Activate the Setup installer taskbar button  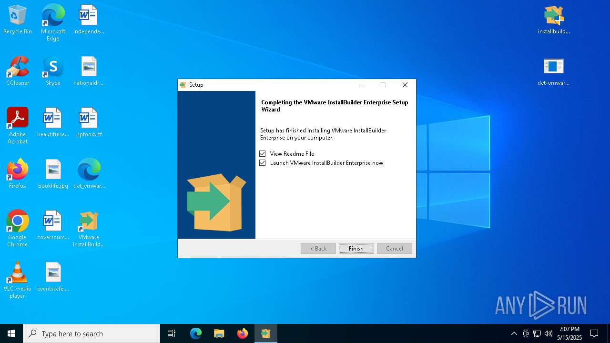(266, 333)
